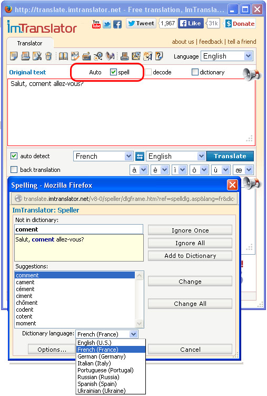Viewport: 267px width, 396px height.
Task: Open the dictionary book icon in toolbar
Action: (x=63, y=56)
